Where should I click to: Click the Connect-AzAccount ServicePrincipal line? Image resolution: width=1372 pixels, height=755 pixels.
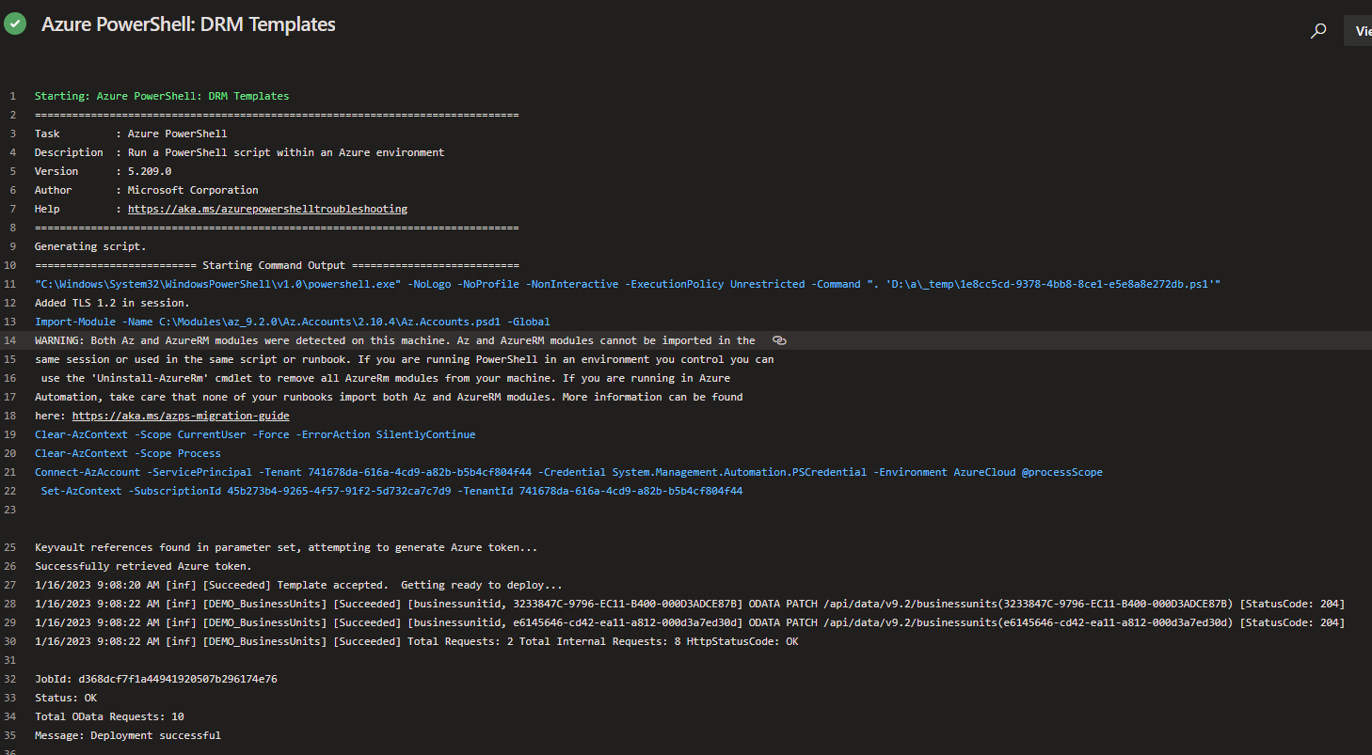pos(568,472)
